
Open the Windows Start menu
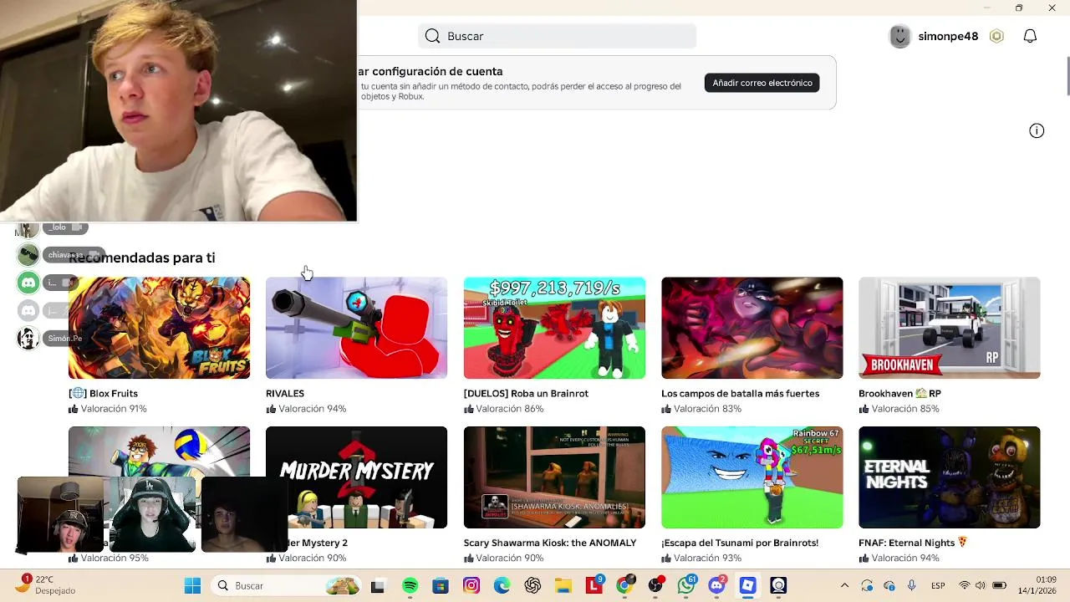tap(192, 585)
